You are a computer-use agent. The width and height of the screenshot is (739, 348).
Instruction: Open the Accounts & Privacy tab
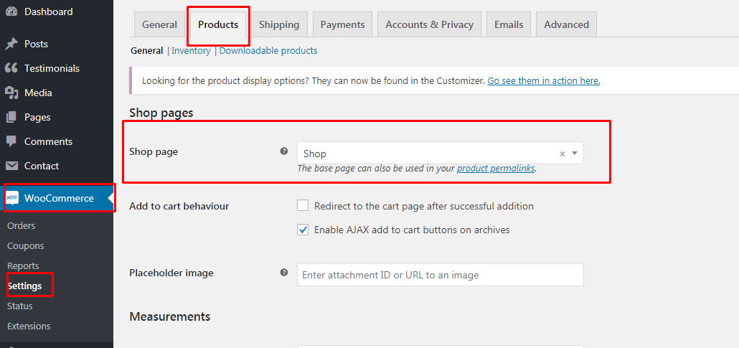429,24
